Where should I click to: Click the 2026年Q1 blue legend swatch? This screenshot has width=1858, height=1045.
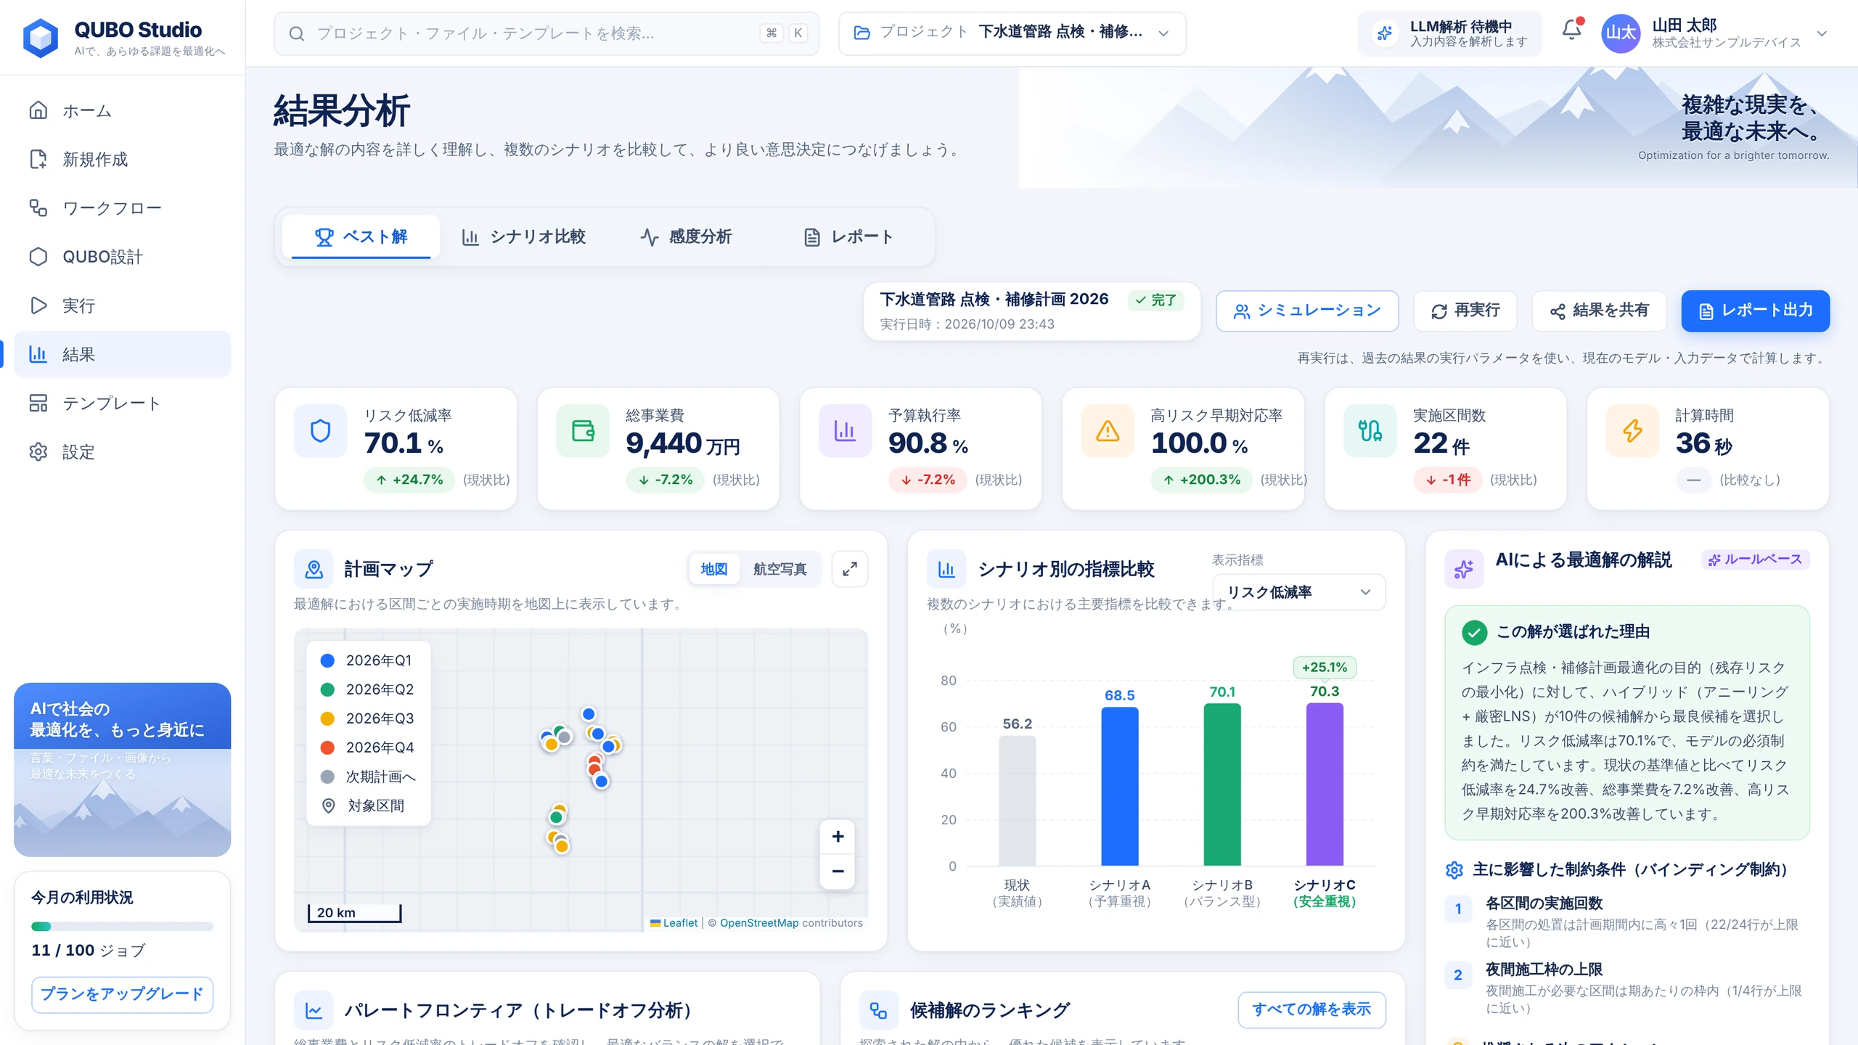[327, 660]
